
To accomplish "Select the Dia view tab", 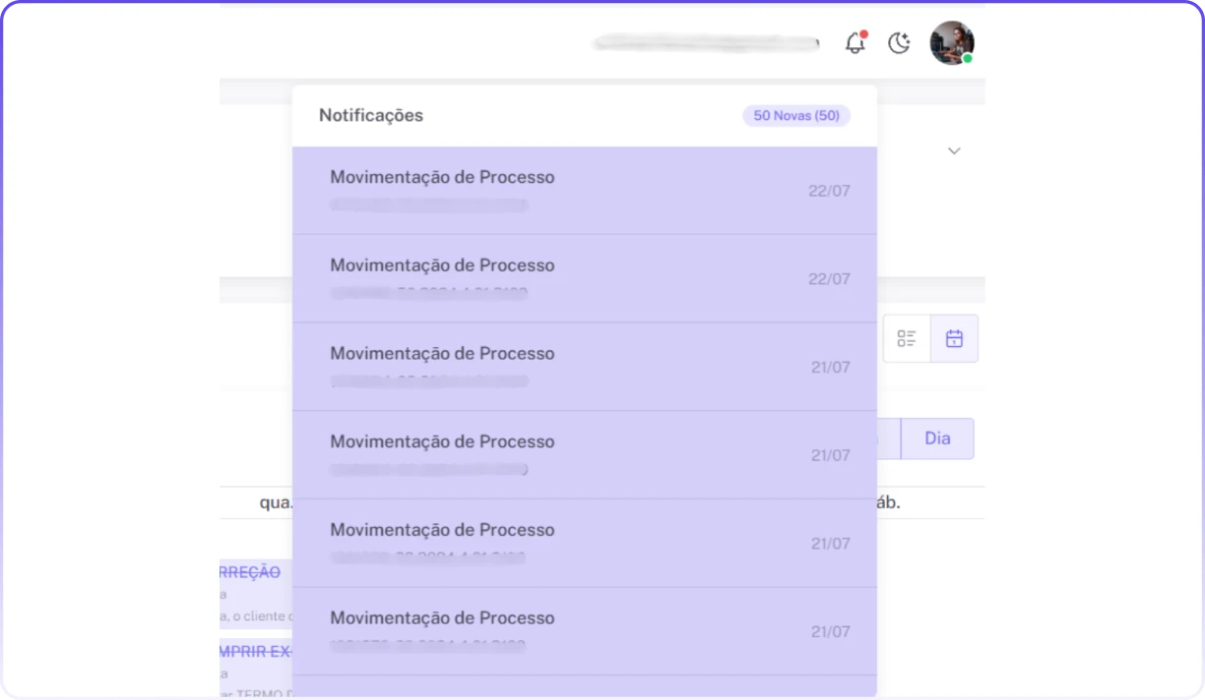I will (937, 438).
